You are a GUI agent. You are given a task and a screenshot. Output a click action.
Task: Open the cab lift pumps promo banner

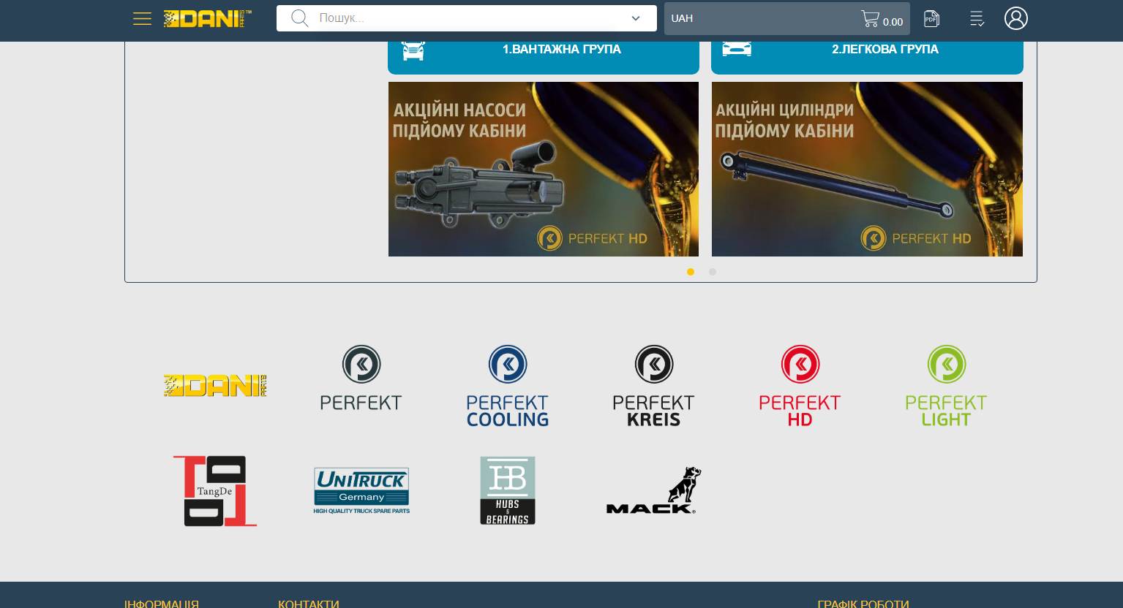click(x=544, y=169)
